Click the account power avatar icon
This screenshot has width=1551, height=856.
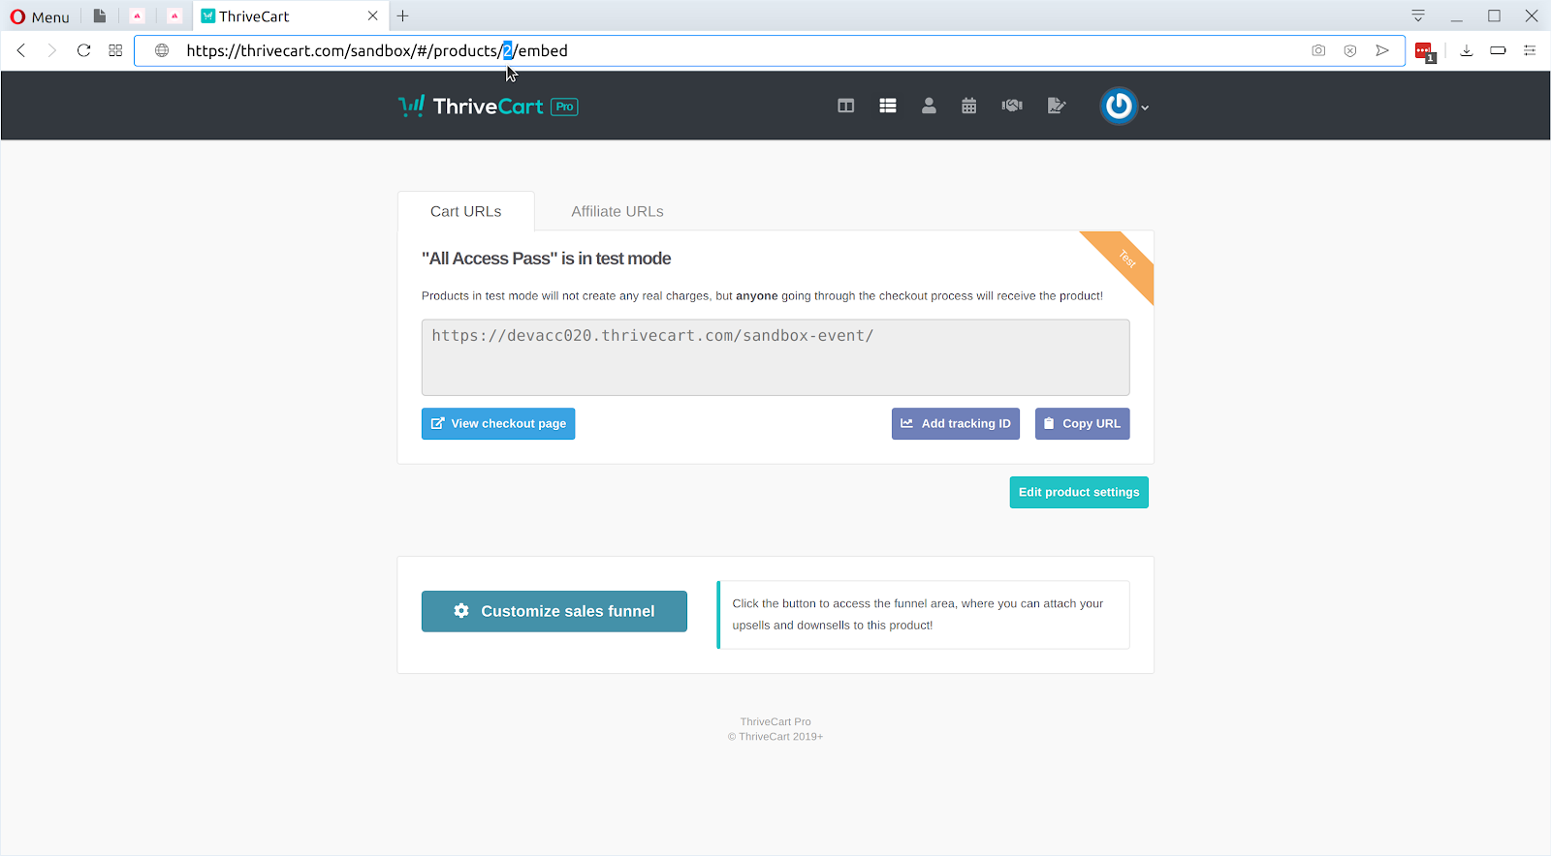[x=1119, y=107]
